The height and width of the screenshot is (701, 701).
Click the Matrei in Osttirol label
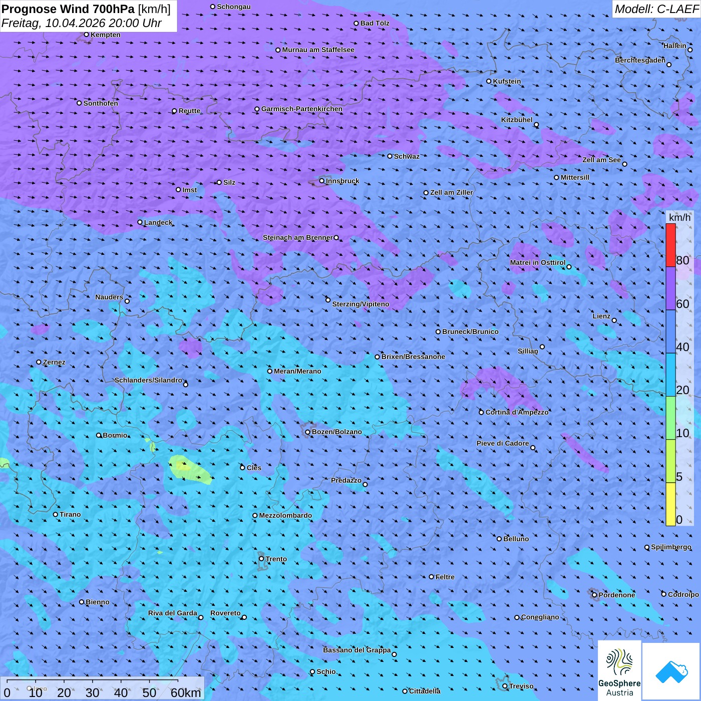tap(538, 262)
